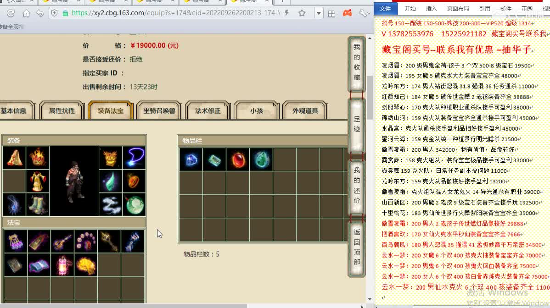Click the red line starting 百鸟朝凤 in document

(x=463, y=245)
